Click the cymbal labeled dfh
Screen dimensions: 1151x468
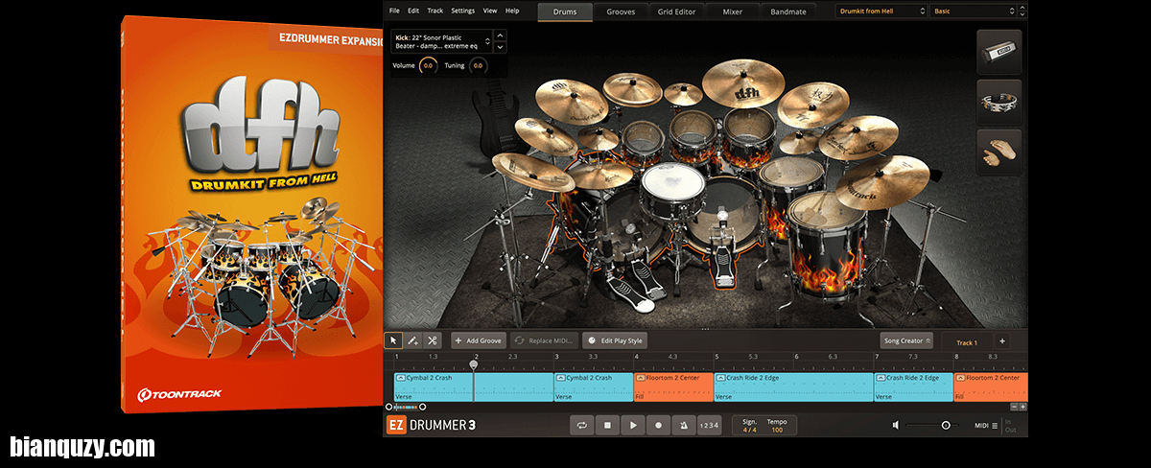[x=743, y=82]
